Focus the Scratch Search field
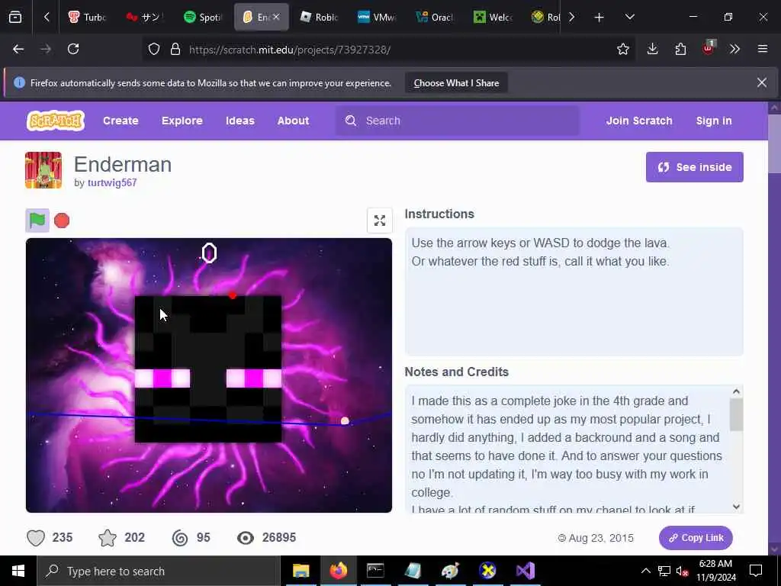This screenshot has height=586, width=781. coord(458,121)
